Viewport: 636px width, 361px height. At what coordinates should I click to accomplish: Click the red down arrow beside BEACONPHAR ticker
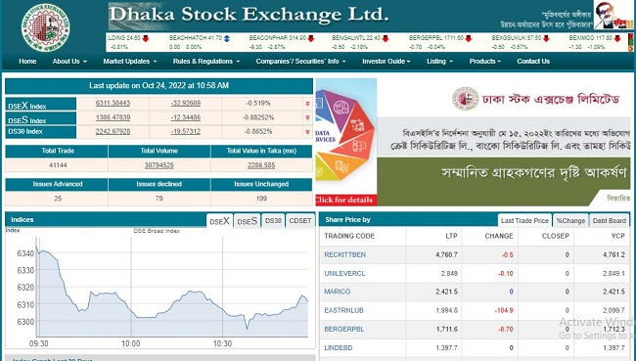pos(311,38)
